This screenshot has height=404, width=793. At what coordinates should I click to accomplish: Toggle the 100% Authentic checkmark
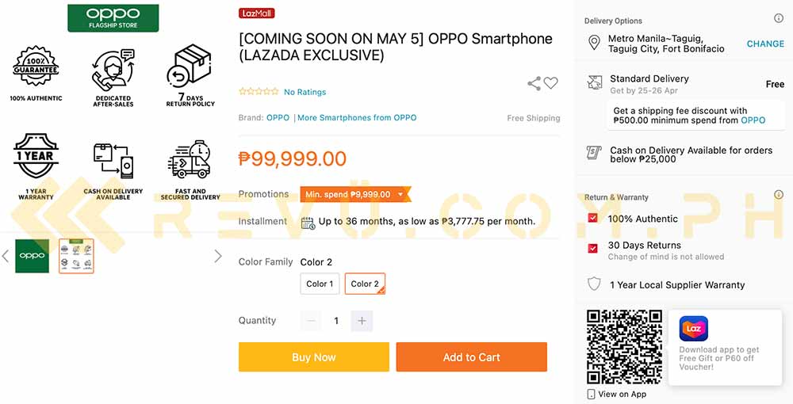[592, 218]
